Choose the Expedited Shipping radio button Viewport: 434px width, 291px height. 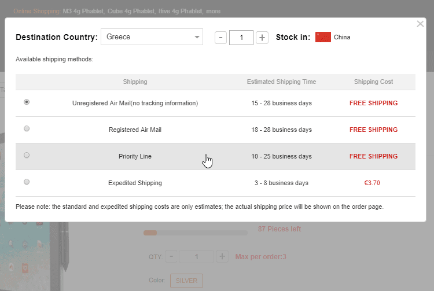(x=27, y=182)
